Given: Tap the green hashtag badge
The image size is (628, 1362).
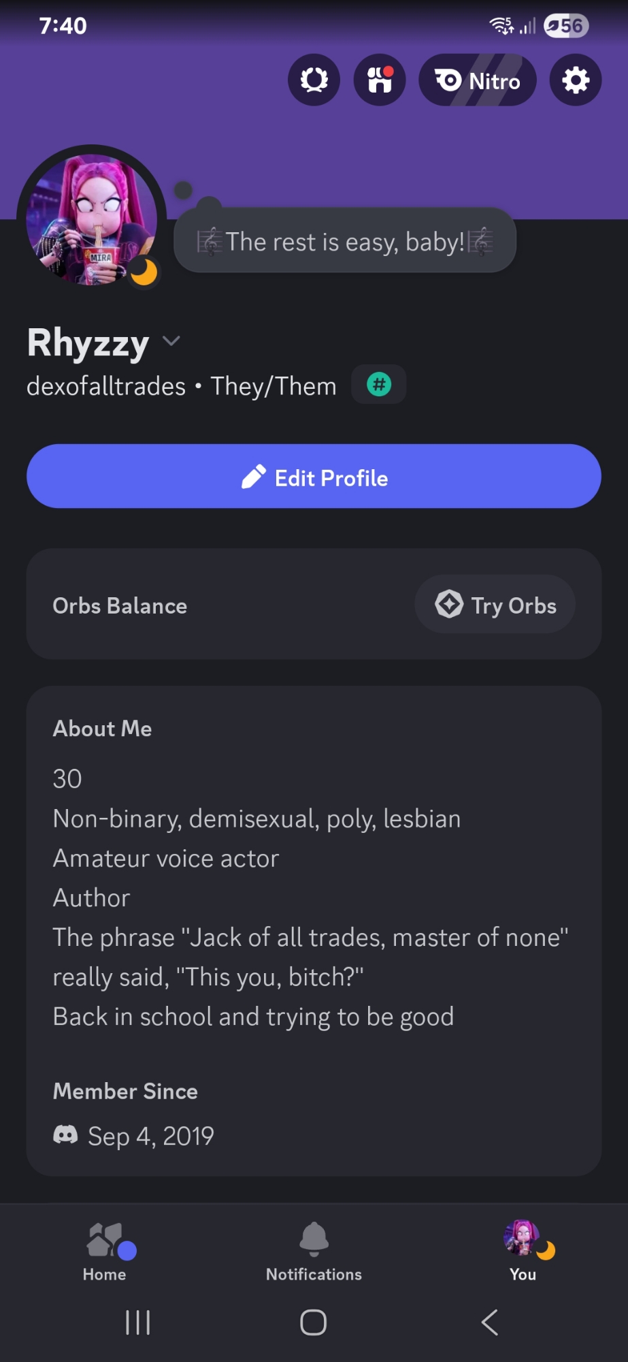Looking at the screenshot, I should coord(379,385).
